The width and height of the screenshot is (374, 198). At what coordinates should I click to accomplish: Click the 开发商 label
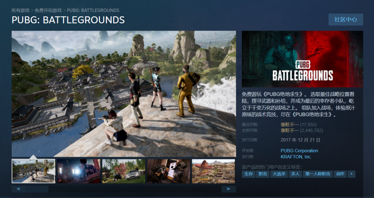pyautogui.click(x=248, y=151)
